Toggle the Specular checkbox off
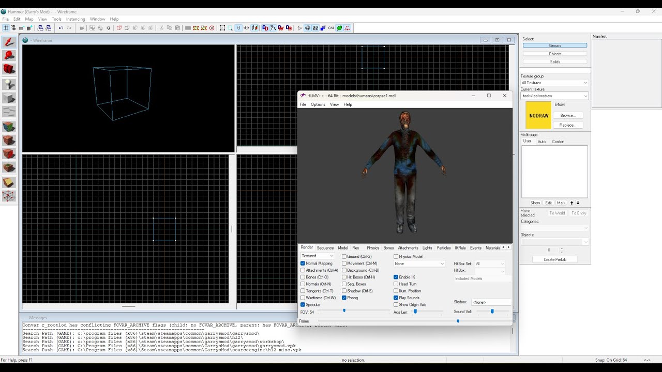Screen dimensions: 662x372 point(303,305)
